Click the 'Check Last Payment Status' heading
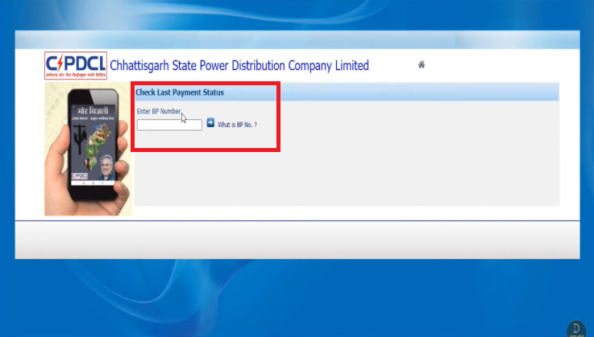594x337 pixels. (180, 92)
